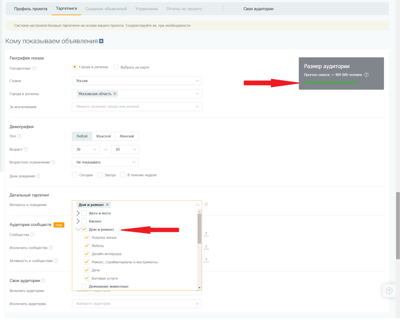Open the help icon for Возрастное ограничение
This screenshot has height=320, width=400.
click(53, 162)
